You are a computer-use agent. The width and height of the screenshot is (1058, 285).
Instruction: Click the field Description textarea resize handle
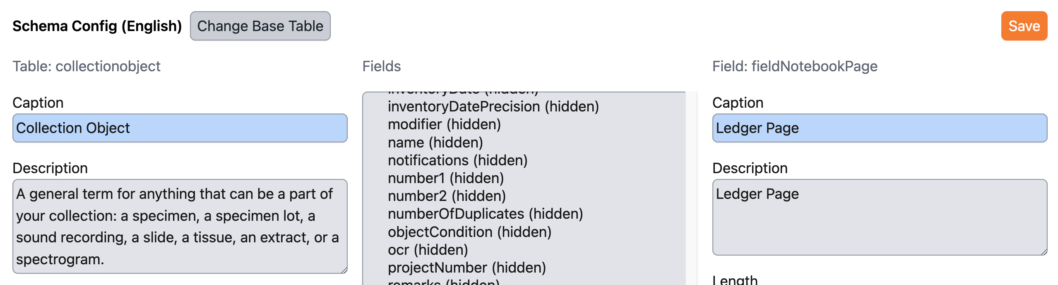[x=1044, y=252]
